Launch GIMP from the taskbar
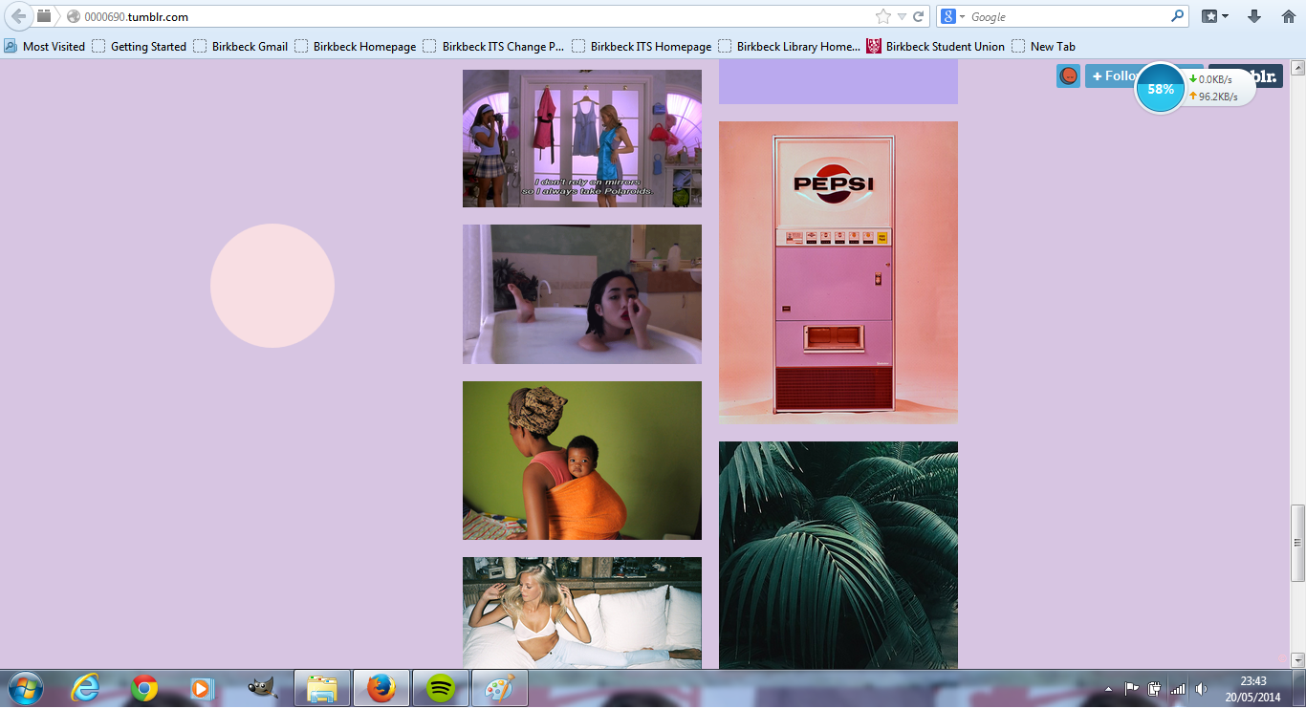The image size is (1306, 709). tap(262, 688)
